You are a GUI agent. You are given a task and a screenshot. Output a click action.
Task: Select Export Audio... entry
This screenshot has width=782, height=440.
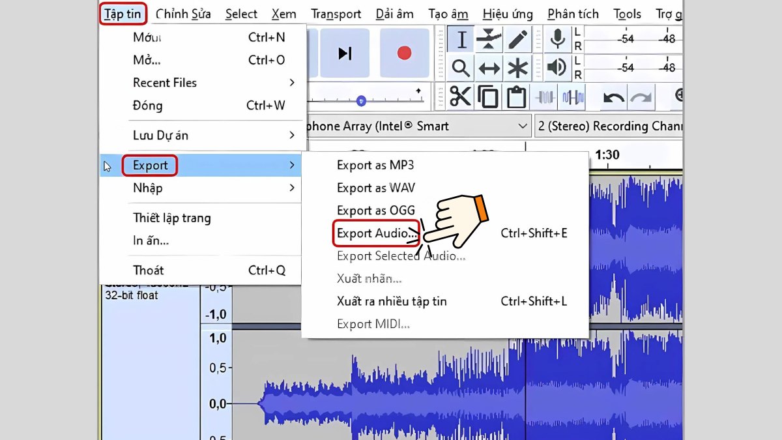point(376,233)
